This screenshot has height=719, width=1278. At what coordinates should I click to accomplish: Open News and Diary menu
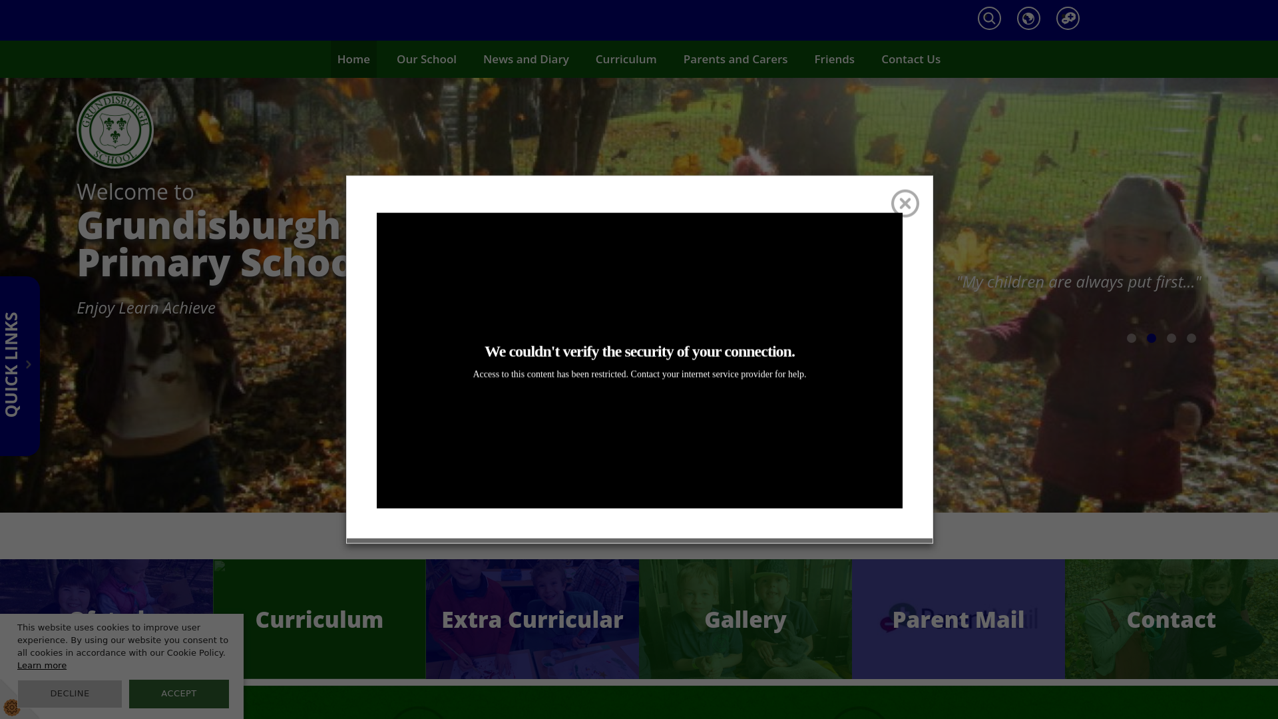click(x=526, y=59)
